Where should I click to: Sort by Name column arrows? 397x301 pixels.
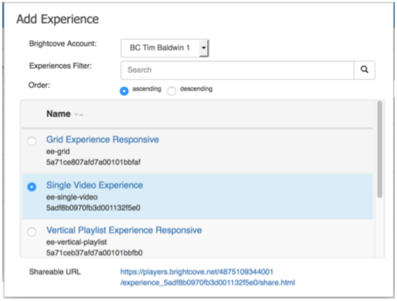tap(79, 114)
